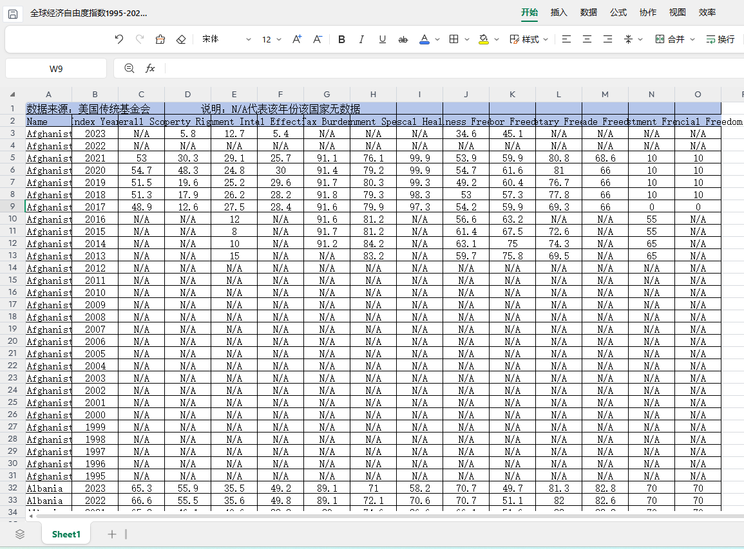Align text to the left
Screen dimensions: 744x549
click(566, 39)
